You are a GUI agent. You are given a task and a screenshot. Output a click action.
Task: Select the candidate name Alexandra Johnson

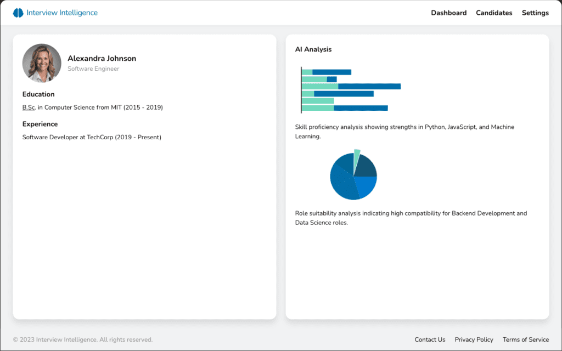(102, 58)
